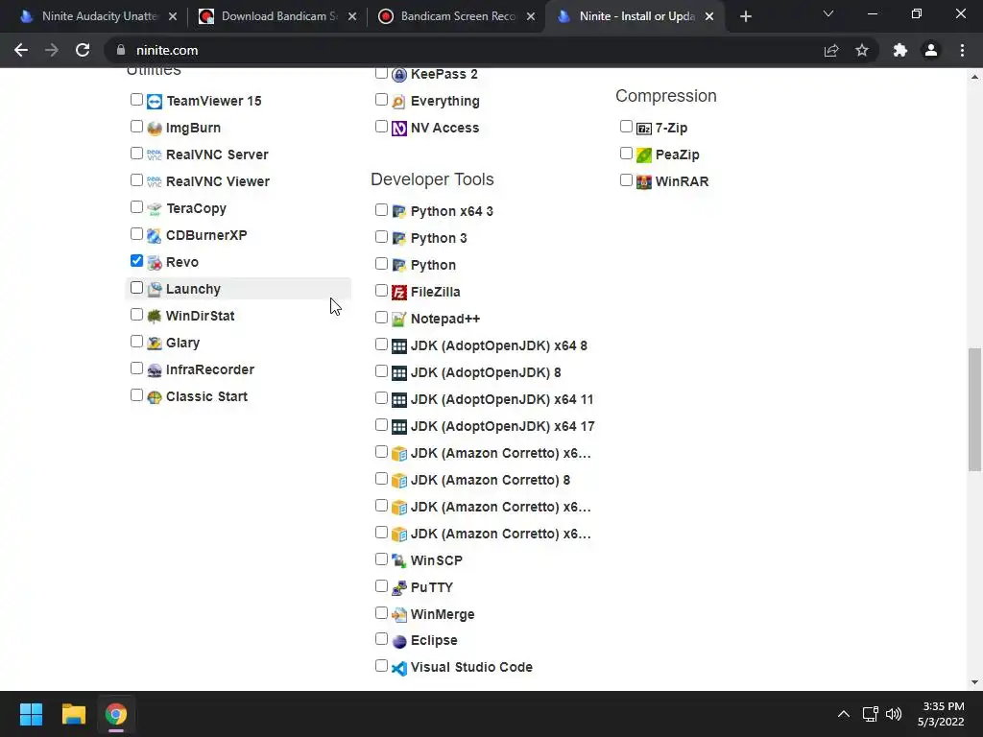
Task: Switch to the Ninite Audacity Unattended tab
Action: click(98, 17)
